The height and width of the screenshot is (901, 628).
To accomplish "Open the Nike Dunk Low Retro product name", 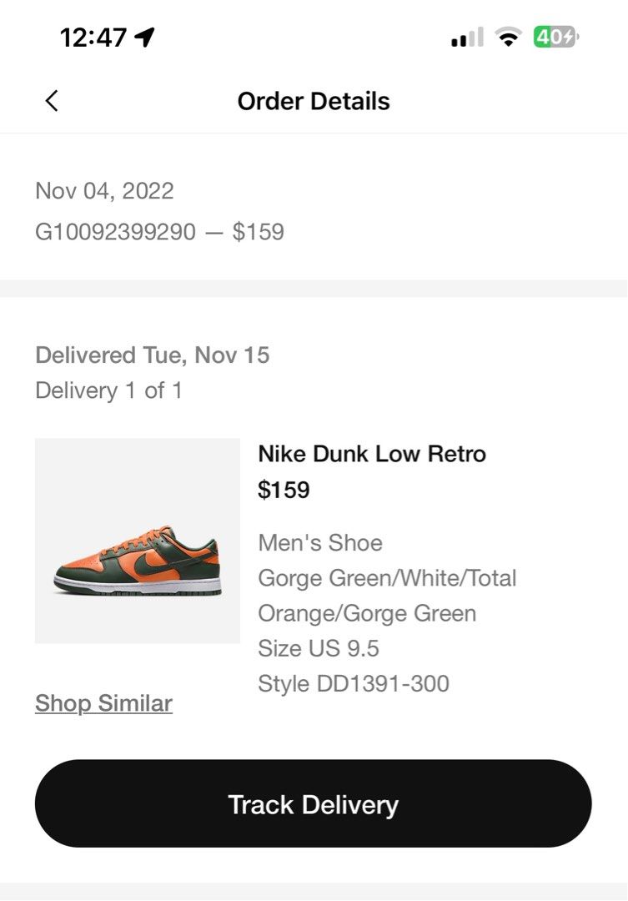I will coord(372,454).
